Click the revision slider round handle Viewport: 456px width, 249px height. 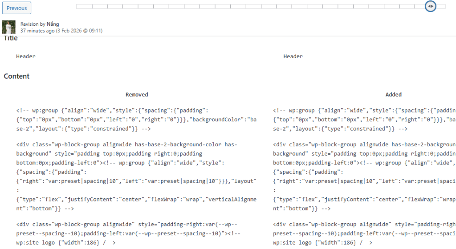(x=430, y=6)
